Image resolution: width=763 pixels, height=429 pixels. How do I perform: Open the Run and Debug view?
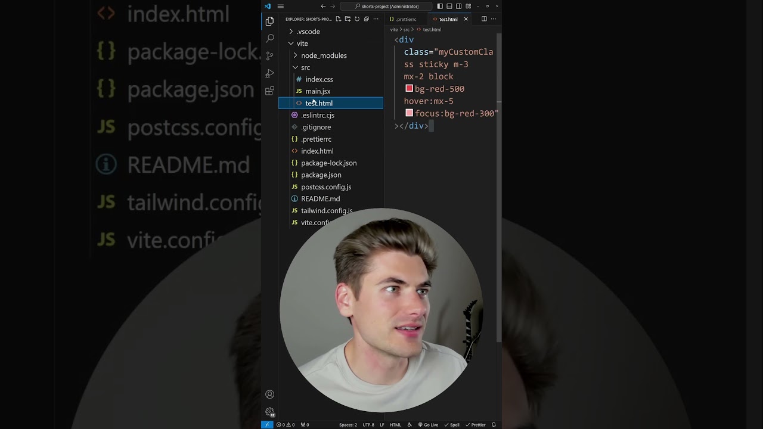coord(269,73)
